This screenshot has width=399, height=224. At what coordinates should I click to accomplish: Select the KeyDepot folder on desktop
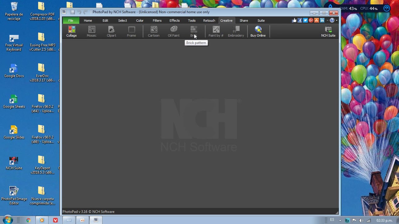42,165
